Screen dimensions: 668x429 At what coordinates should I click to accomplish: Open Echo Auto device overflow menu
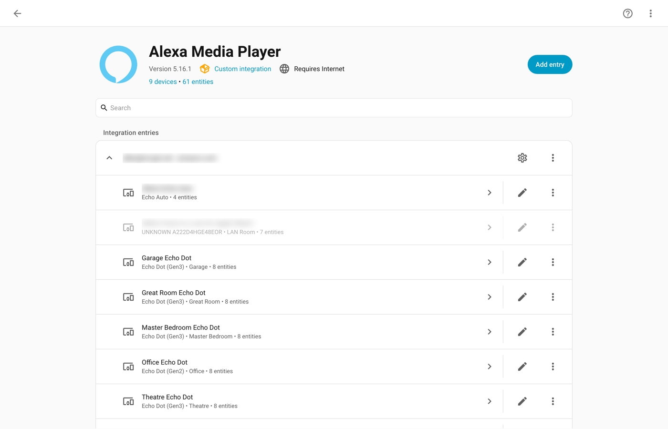coord(553,193)
